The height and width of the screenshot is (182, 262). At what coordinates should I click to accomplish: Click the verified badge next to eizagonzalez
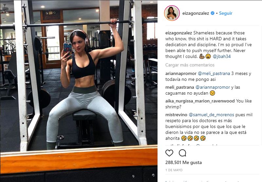pos(212,13)
